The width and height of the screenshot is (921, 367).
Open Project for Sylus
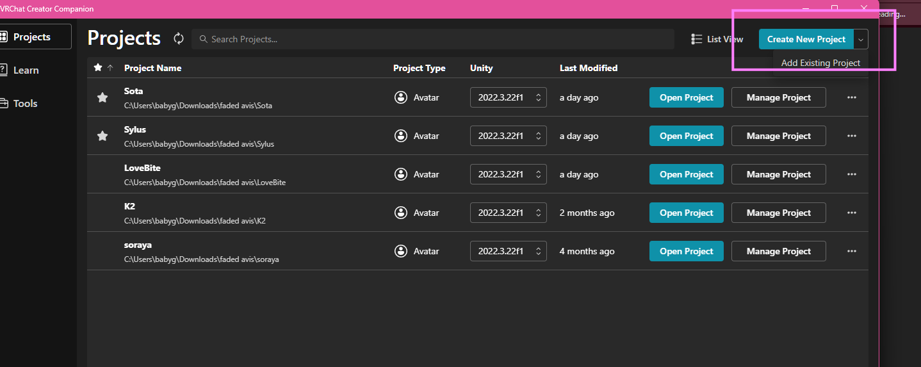click(687, 136)
